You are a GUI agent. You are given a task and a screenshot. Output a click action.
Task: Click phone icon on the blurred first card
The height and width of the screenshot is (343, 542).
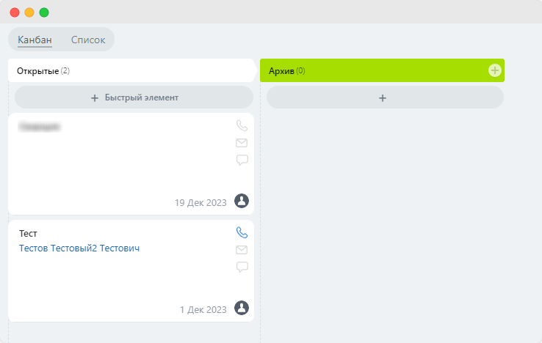(x=242, y=125)
